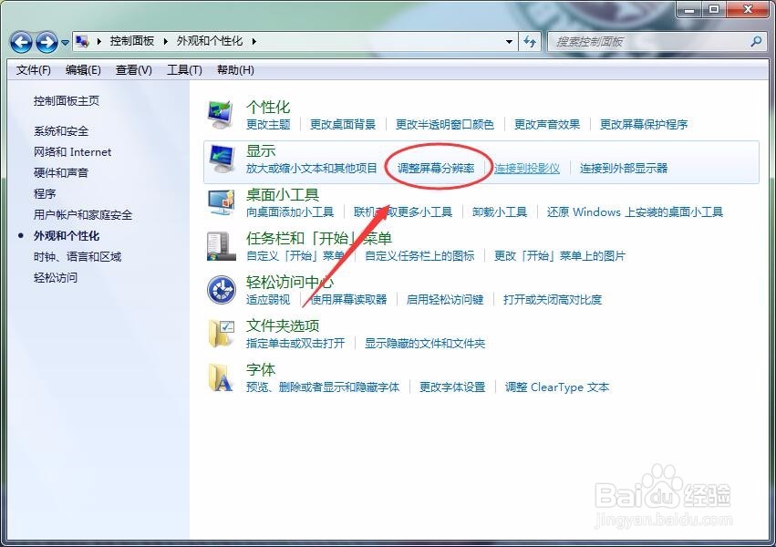The height and width of the screenshot is (547, 776).
Task: Click the Fonts (字体) folder icon
Action: (221, 377)
